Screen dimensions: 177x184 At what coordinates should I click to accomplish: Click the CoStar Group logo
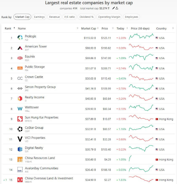coord(20,129)
